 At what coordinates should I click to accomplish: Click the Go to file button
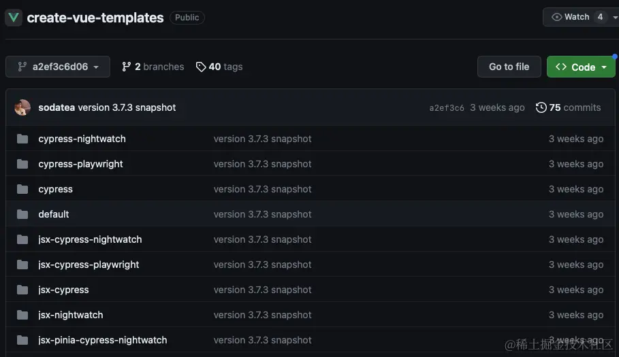509,67
